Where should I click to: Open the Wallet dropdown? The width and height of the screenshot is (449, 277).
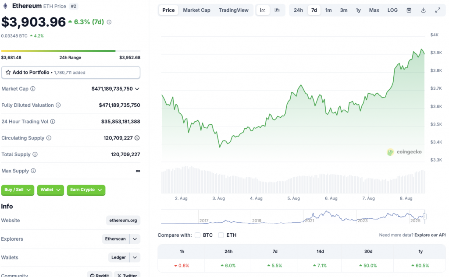click(x=50, y=190)
